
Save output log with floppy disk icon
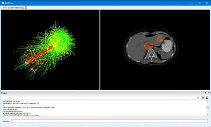pos(207,98)
